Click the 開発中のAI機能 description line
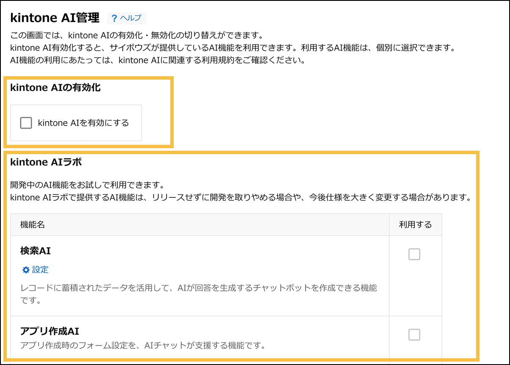Screen dimensions: 510x365 [x=87, y=185]
